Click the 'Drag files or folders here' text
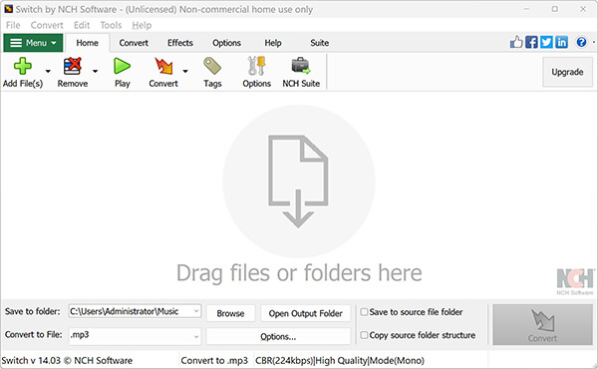 [299, 273]
